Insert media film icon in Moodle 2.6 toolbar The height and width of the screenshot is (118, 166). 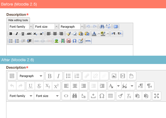[123, 76]
